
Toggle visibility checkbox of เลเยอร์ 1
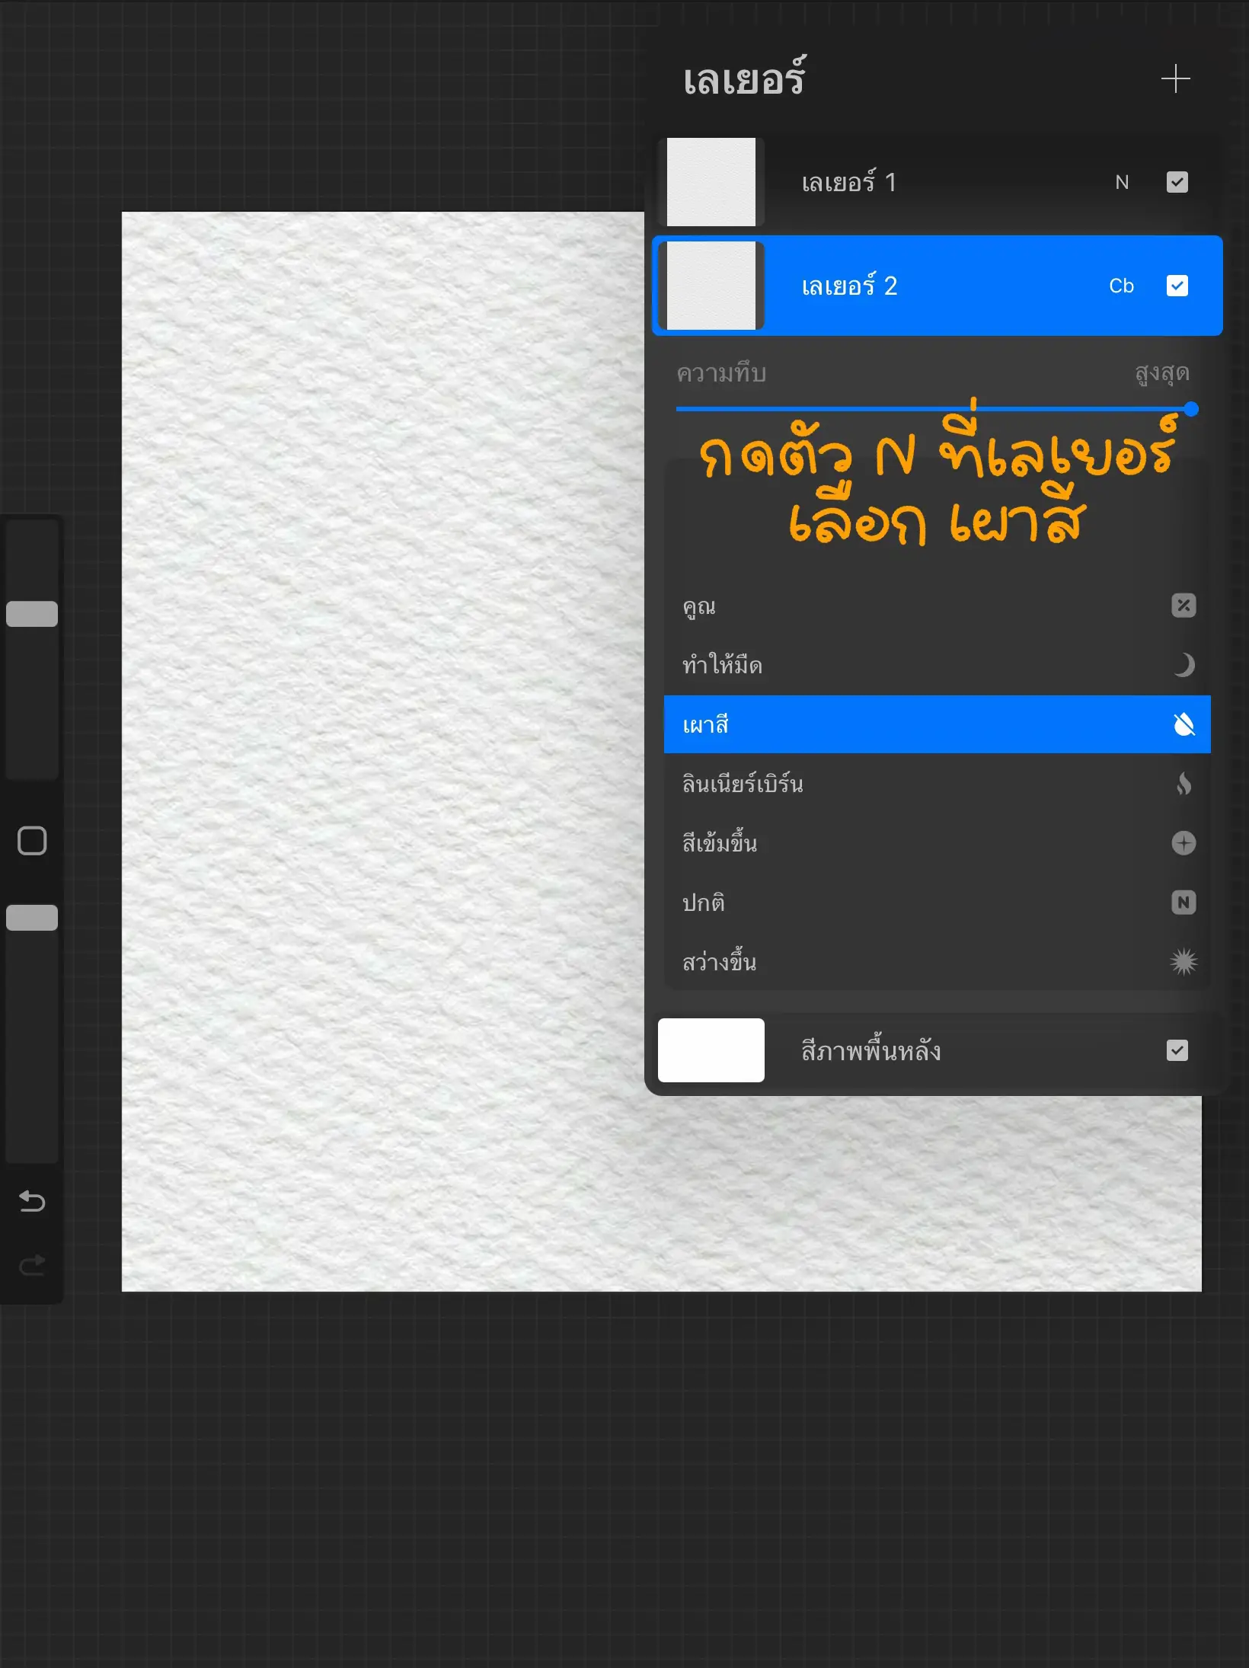[1177, 182]
